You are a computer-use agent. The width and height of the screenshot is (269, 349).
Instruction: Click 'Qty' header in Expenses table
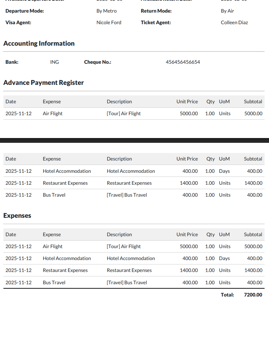pos(210,234)
